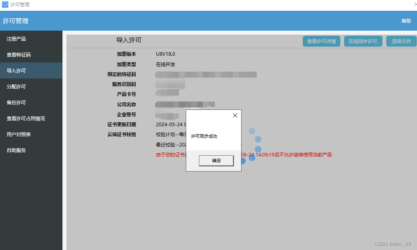View 查看许可占用情况 details
This screenshot has height=250, width=417.
[x=24, y=118]
